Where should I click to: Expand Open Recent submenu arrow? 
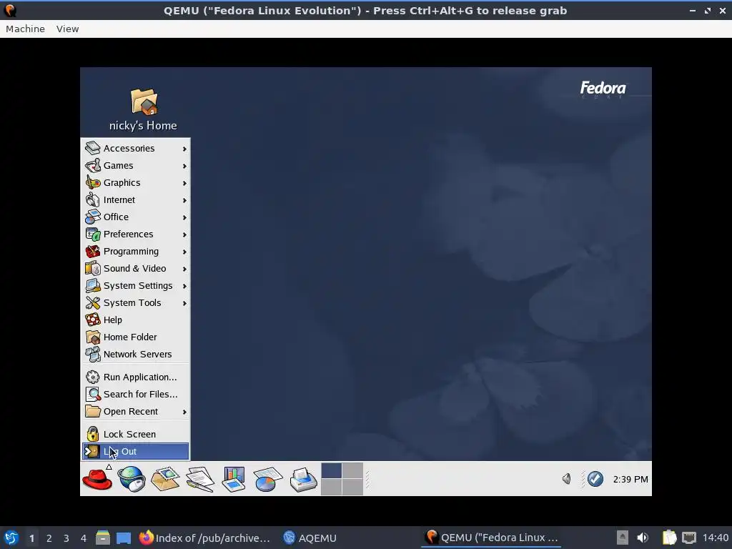185,412
